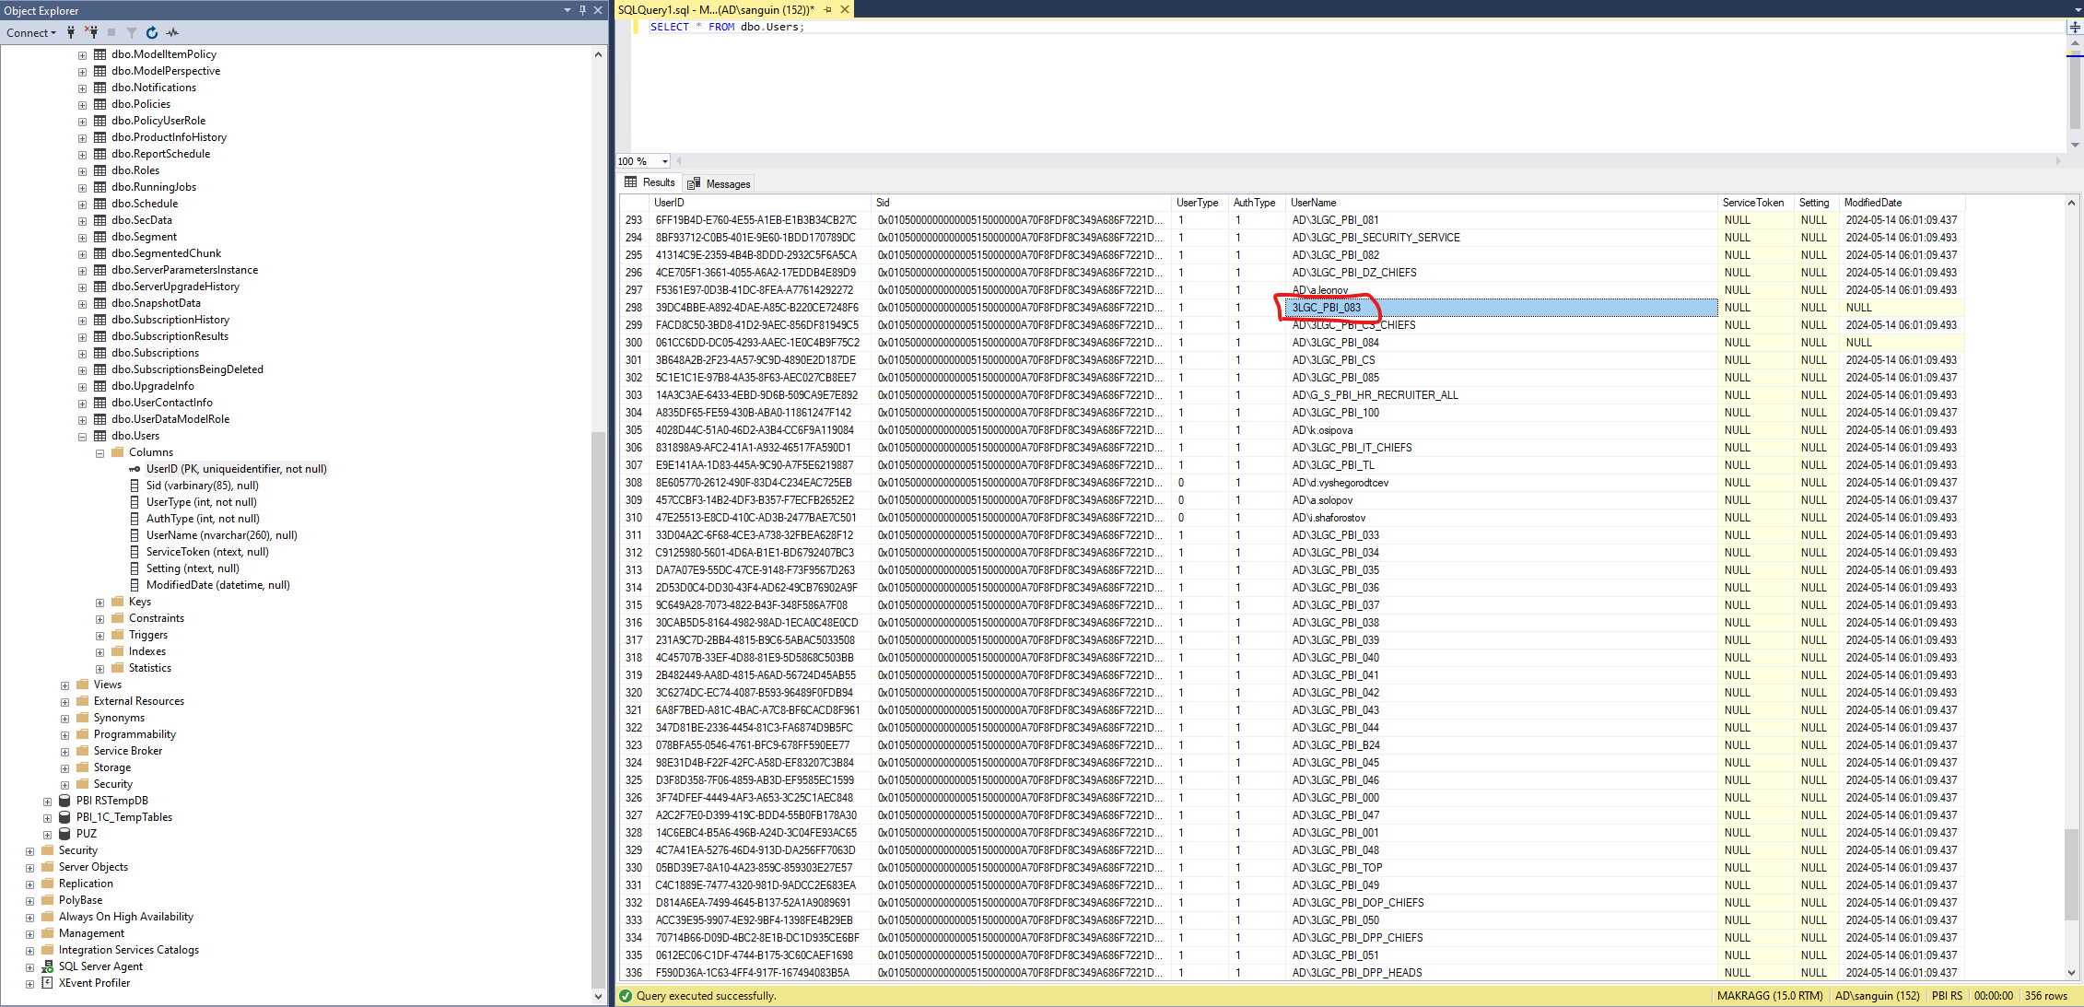Click the 356 rows indicator in status bar
Viewport: 2084px width, 1007px height.
coord(2047,996)
